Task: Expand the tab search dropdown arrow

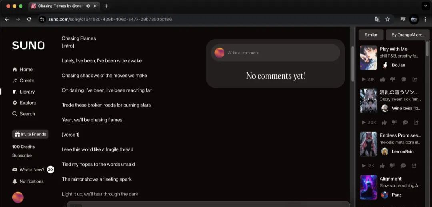Action: click(425, 6)
